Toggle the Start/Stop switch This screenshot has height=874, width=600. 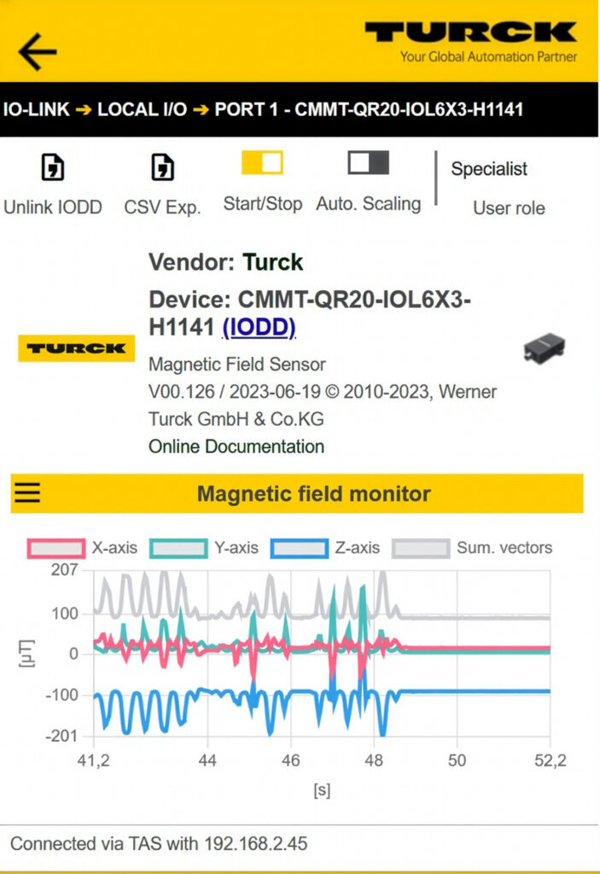click(262, 162)
